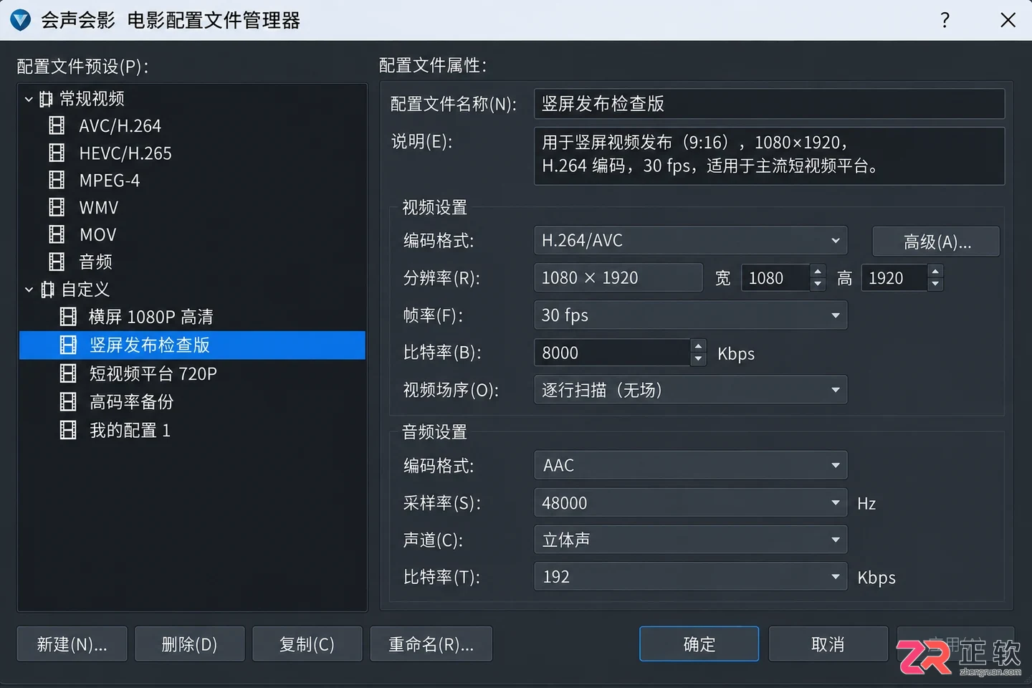Open the video 编码格式 H.264/AVC dropdown
Viewport: 1032px width, 688px height.
(690, 241)
